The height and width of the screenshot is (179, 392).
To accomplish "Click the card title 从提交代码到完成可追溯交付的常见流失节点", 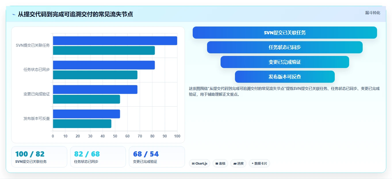I will point(75,14).
